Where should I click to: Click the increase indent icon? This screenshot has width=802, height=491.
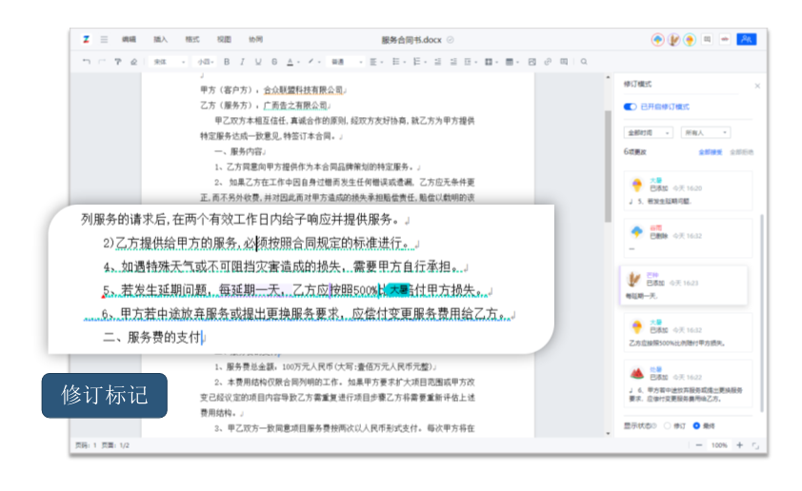click(453, 62)
